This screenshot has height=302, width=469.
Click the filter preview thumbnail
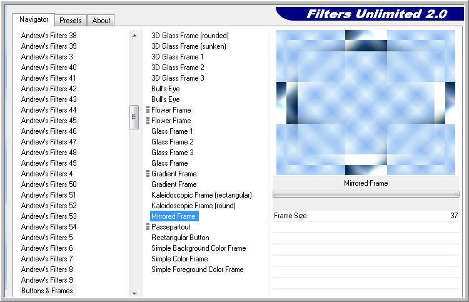[366, 103]
